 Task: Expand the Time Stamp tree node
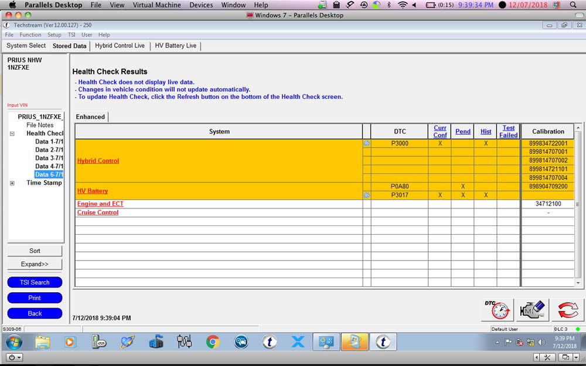click(12, 183)
